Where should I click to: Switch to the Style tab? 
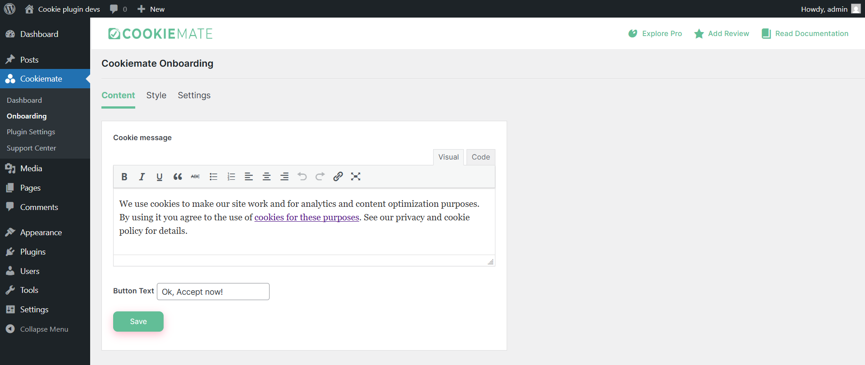156,96
